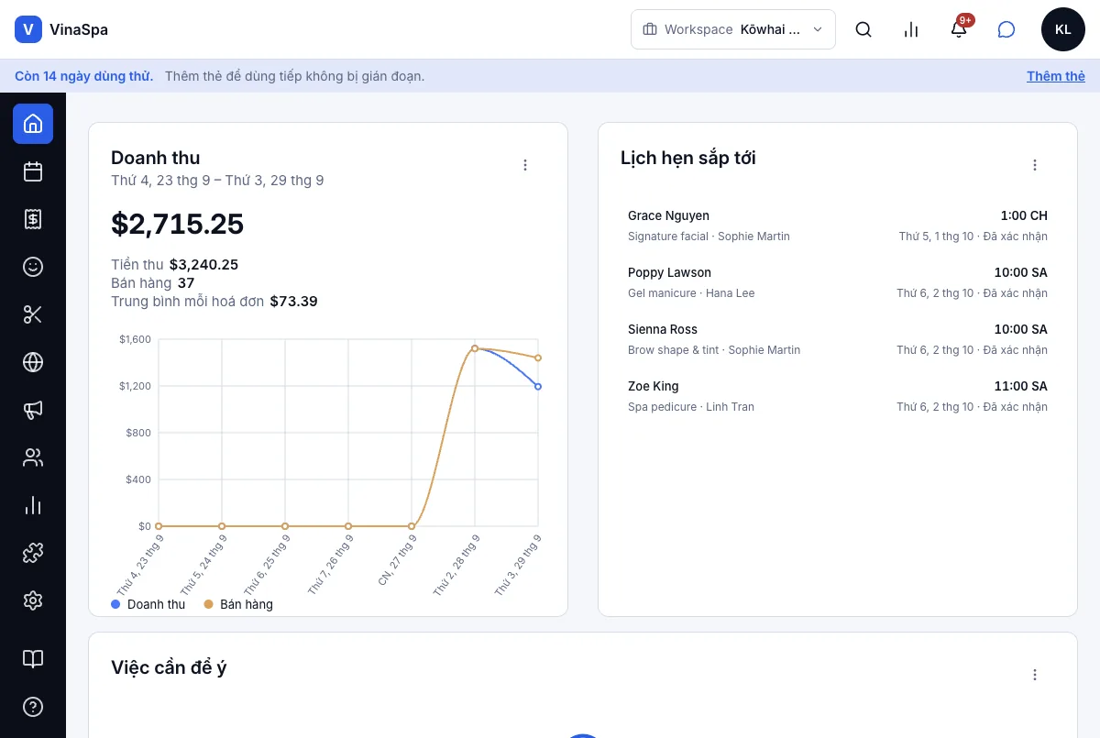The image size is (1100, 738).
Task: Open the Việc cần để ý options menu
Action: click(x=1035, y=675)
